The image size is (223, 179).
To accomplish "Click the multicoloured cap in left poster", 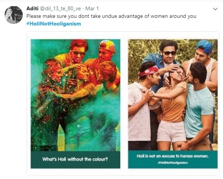I will (x=107, y=46).
